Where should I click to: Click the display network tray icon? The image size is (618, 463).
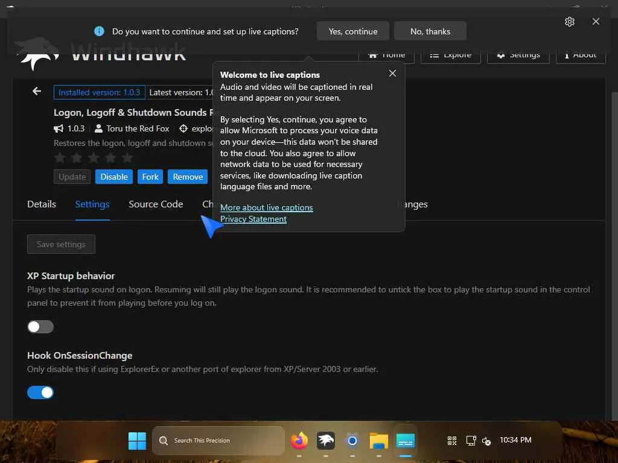click(x=471, y=441)
